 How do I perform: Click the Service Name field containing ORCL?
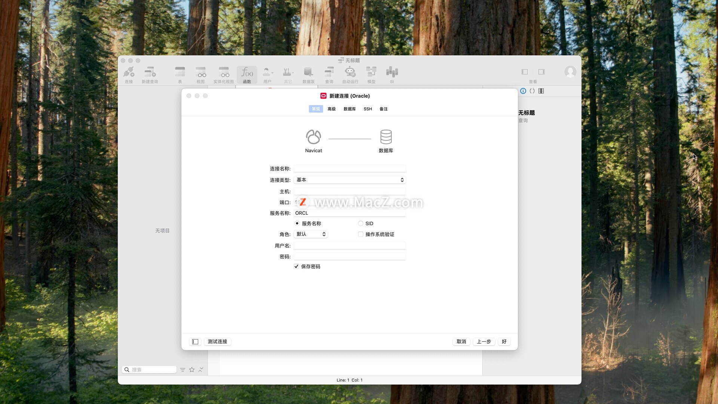pyautogui.click(x=350, y=213)
